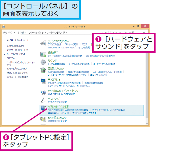Viewport: 174px width, 151px height.
Task: Select 時計、言語、および地域 in sidebar
Action: (x=17, y=73)
